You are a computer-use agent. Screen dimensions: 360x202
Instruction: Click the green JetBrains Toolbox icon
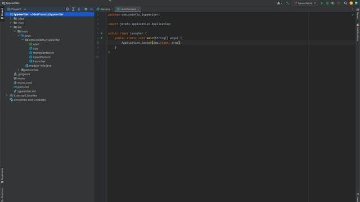pos(357,3)
